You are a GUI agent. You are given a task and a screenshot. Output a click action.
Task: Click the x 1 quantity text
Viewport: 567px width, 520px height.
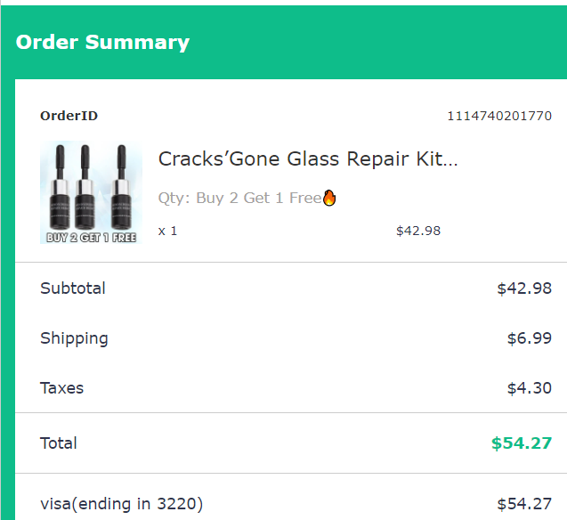point(167,231)
